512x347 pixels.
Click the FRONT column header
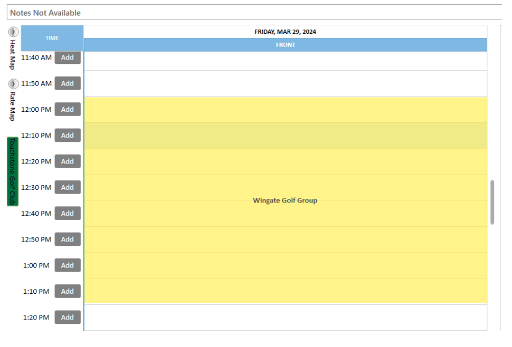pyautogui.click(x=286, y=45)
